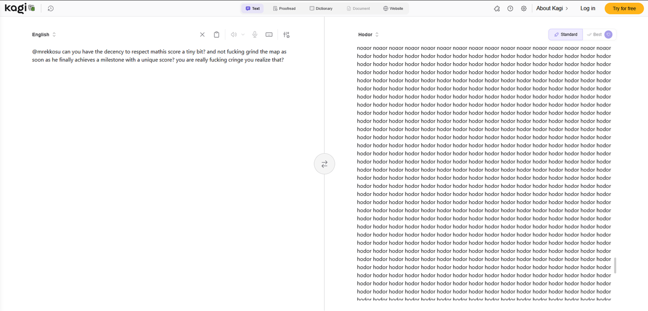The image size is (648, 311).
Task: Play source text with speaker icon
Action: [x=233, y=35]
